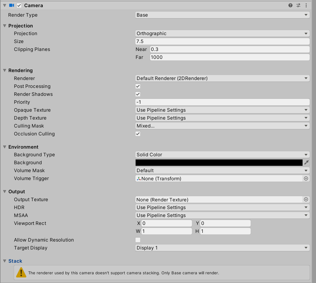Click the warning icon in the Stack section
This screenshot has width=316, height=283.
[21, 273]
